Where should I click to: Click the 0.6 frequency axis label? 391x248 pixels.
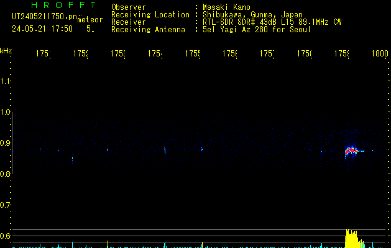coord(6,236)
